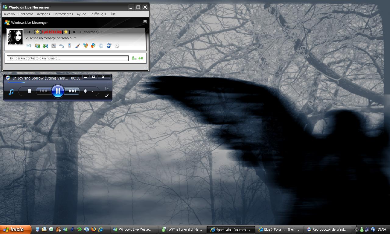Open the Herramientas menu

63,14
